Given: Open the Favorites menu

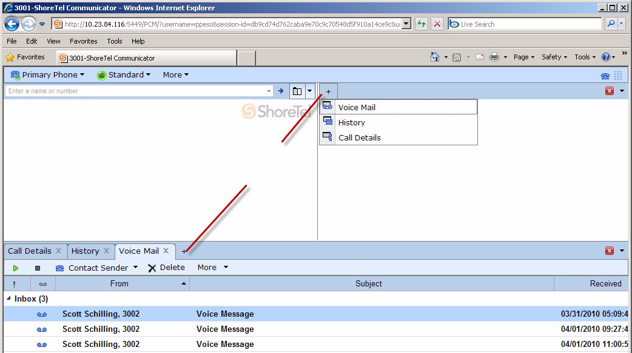Looking at the screenshot, I should pyautogui.click(x=84, y=41).
